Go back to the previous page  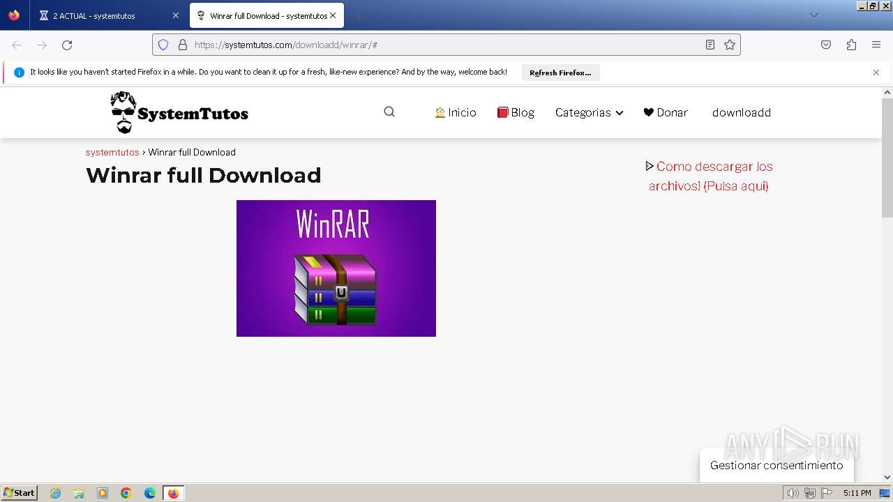[17, 45]
